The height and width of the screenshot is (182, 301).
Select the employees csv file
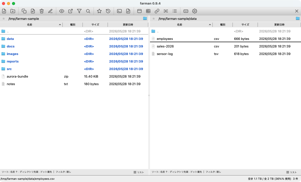(x=225, y=39)
